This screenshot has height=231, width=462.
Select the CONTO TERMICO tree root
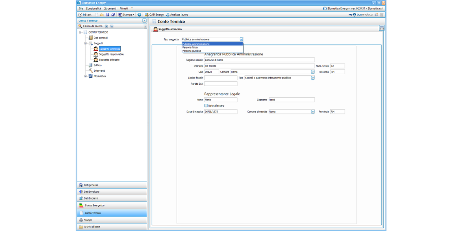click(x=98, y=32)
